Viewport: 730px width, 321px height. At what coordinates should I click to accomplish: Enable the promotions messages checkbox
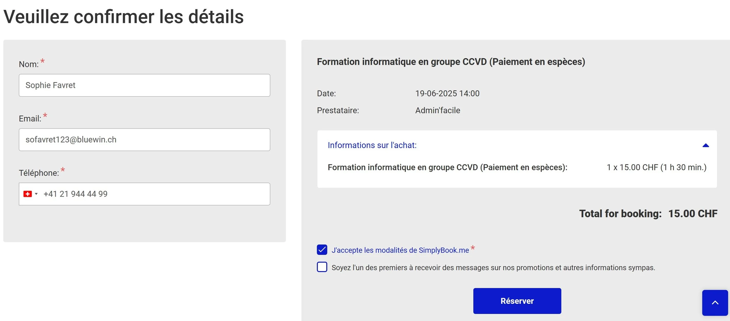click(322, 267)
